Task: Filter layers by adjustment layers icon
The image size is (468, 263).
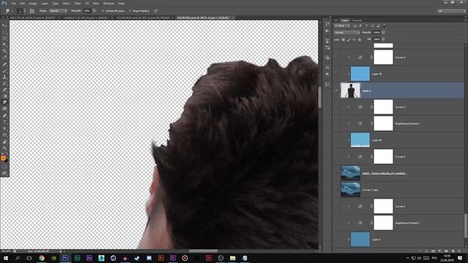Action: point(361,26)
